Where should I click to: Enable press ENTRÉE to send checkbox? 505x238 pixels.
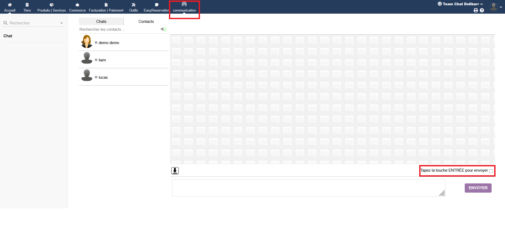click(491, 171)
